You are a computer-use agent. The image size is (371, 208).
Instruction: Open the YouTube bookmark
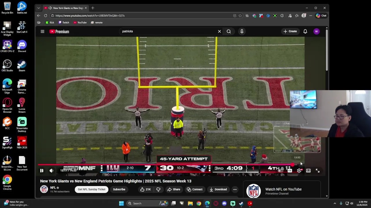(80, 23)
